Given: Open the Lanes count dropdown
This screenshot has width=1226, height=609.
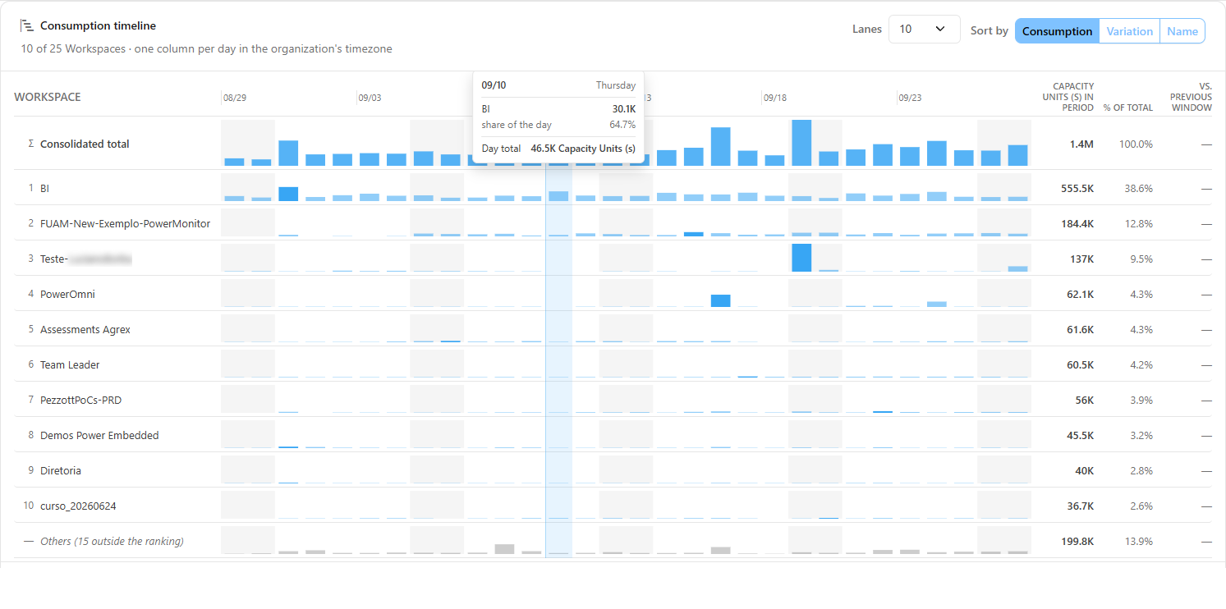Looking at the screenshot, I should pos(924,29).
